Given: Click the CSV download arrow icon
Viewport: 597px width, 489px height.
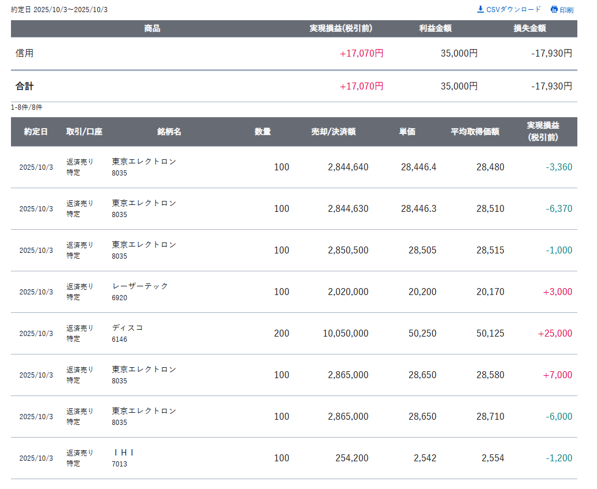Looking at the screenshot, I should coord(480,9).
